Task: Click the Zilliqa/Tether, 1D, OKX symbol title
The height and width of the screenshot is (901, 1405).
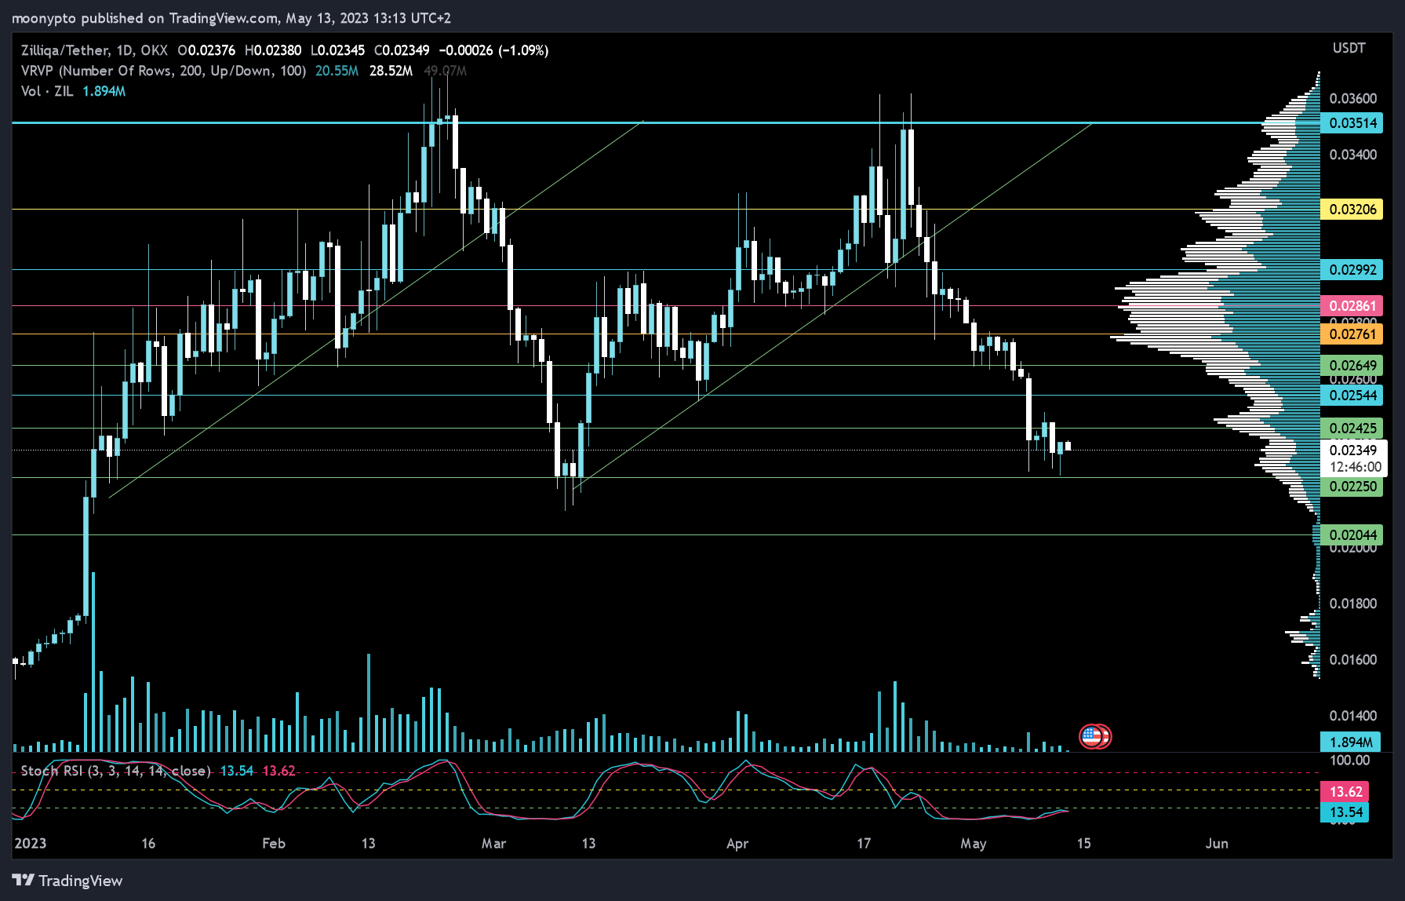Action: pos(94,50)
